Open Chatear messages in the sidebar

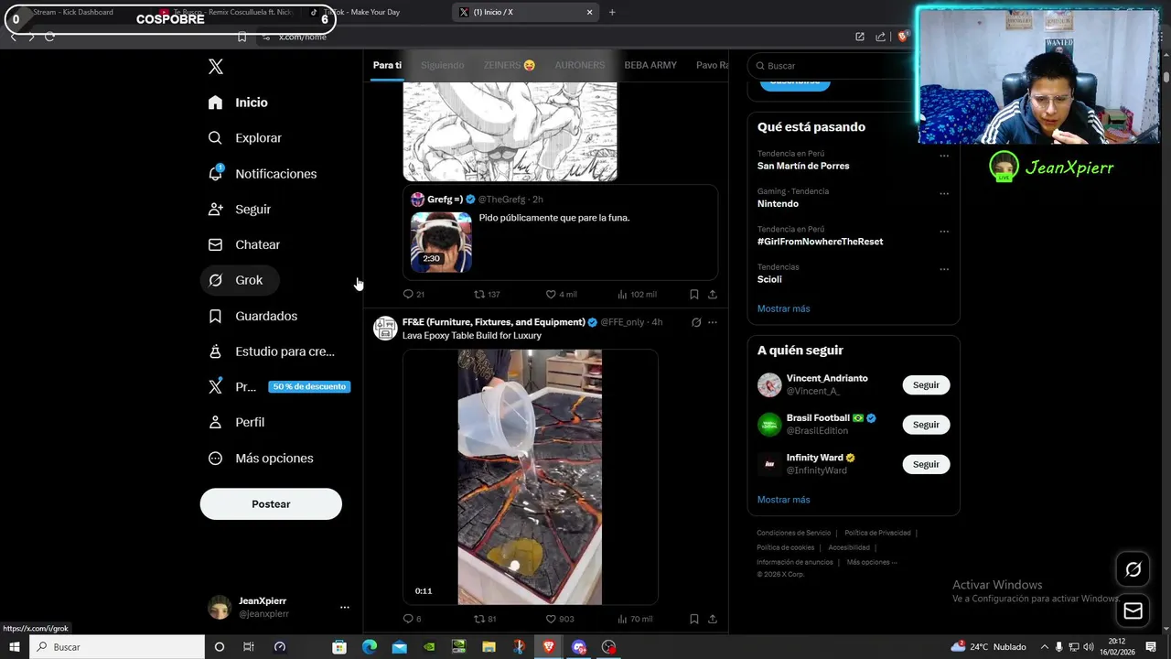[x=244, y=244]
